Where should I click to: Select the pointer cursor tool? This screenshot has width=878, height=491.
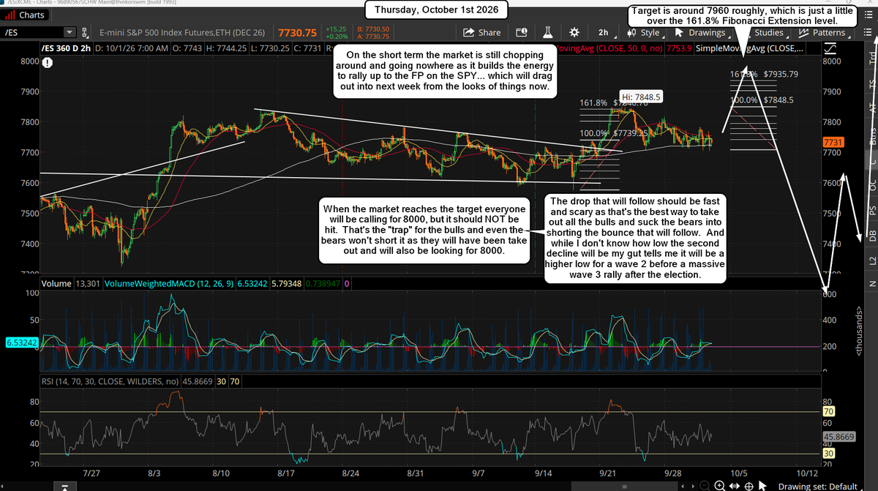pos(764,486)
